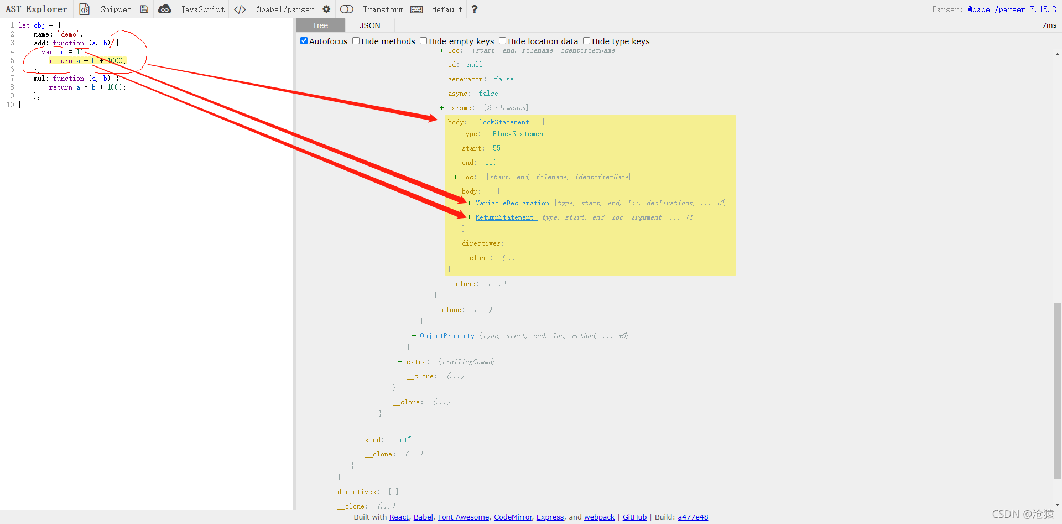Enable Hide empty keys checkbox
This screenshot has width=1062, height=524.
(x=424, y=41)
